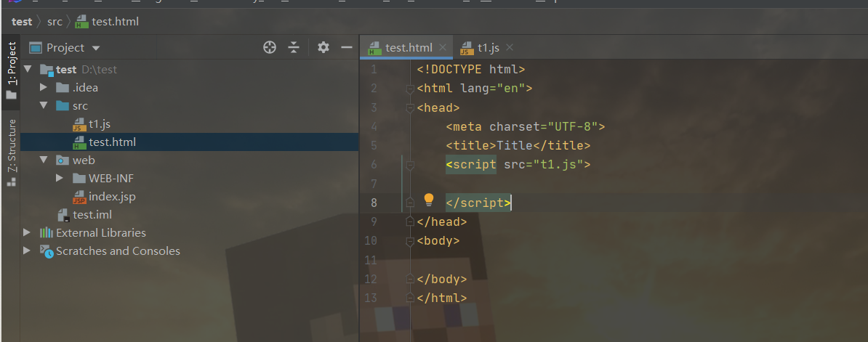
Task: Click the src folder icon
Action: (x=63, y=105)
